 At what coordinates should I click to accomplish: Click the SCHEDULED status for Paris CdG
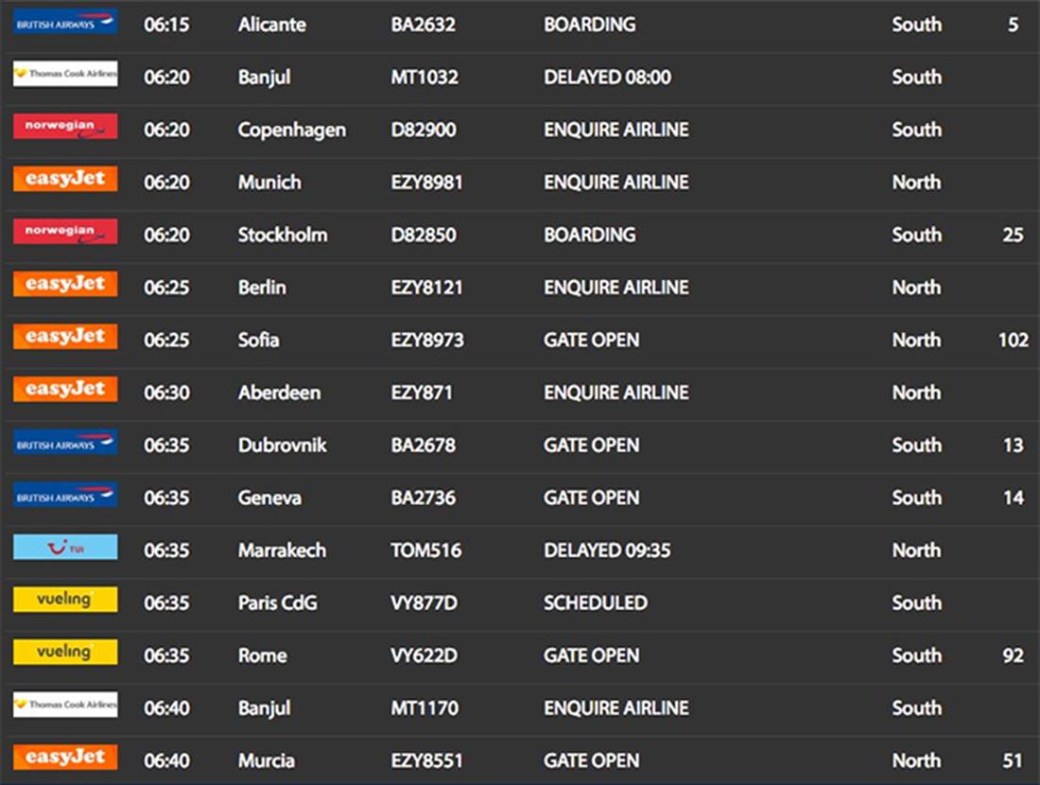(x=596, y=602)
